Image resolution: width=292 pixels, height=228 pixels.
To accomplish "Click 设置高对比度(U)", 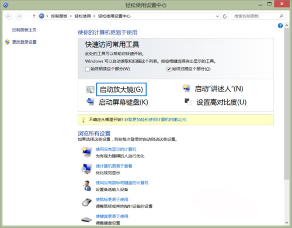I will pyautogui.click(x=221, y=102).
